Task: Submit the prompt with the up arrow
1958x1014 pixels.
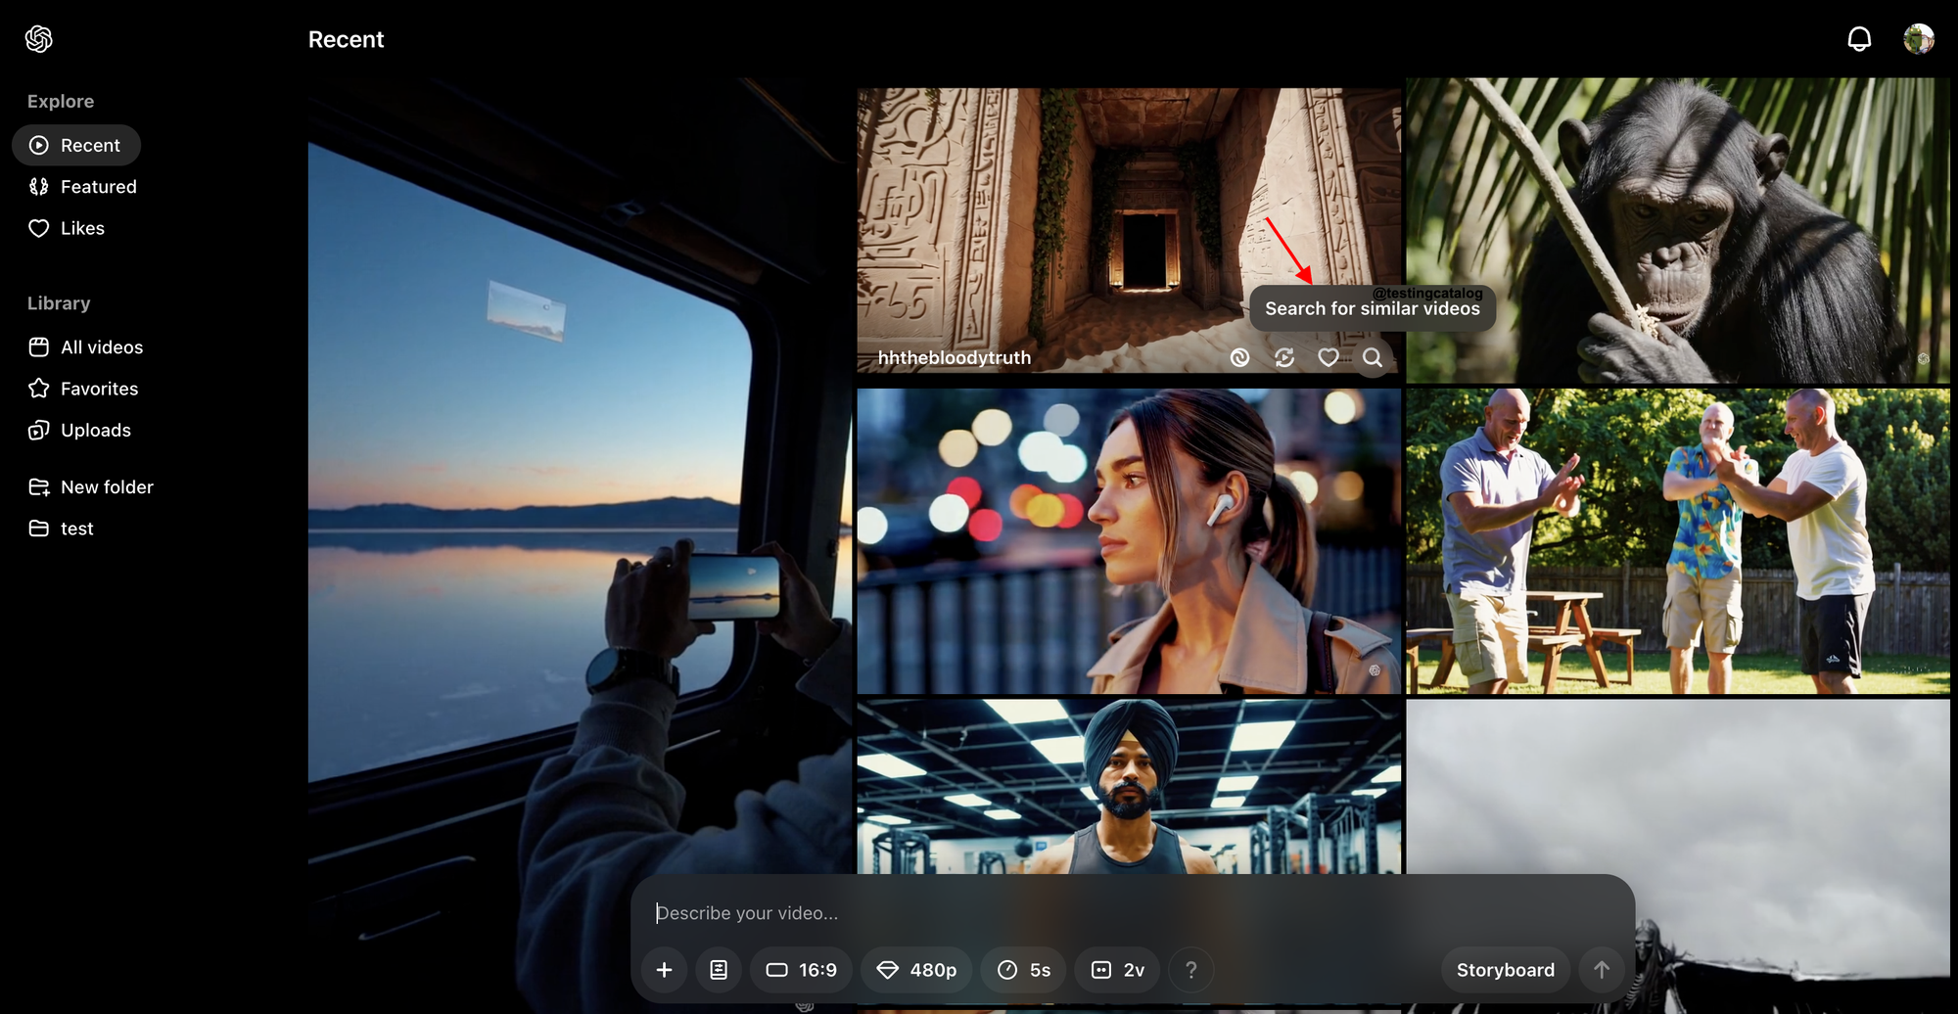Action: coord(1602,970)
